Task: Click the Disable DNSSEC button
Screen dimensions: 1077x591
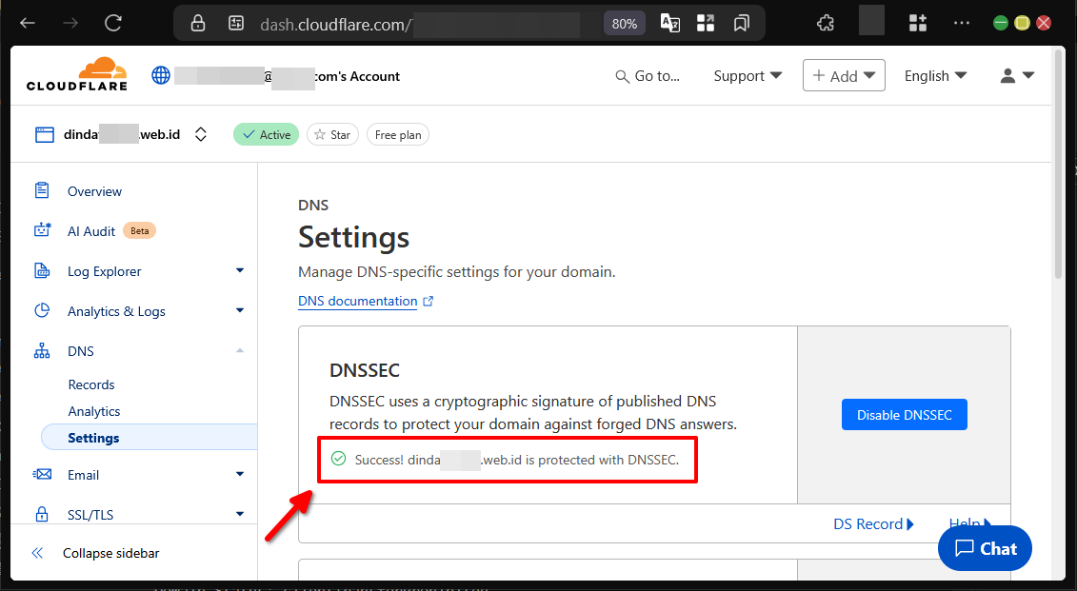Action: 904,415
